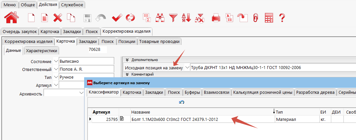Open totals via the sigma sheet icon

147,17
